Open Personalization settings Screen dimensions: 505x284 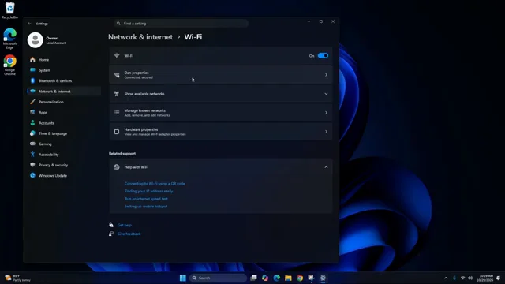[64, 102]
